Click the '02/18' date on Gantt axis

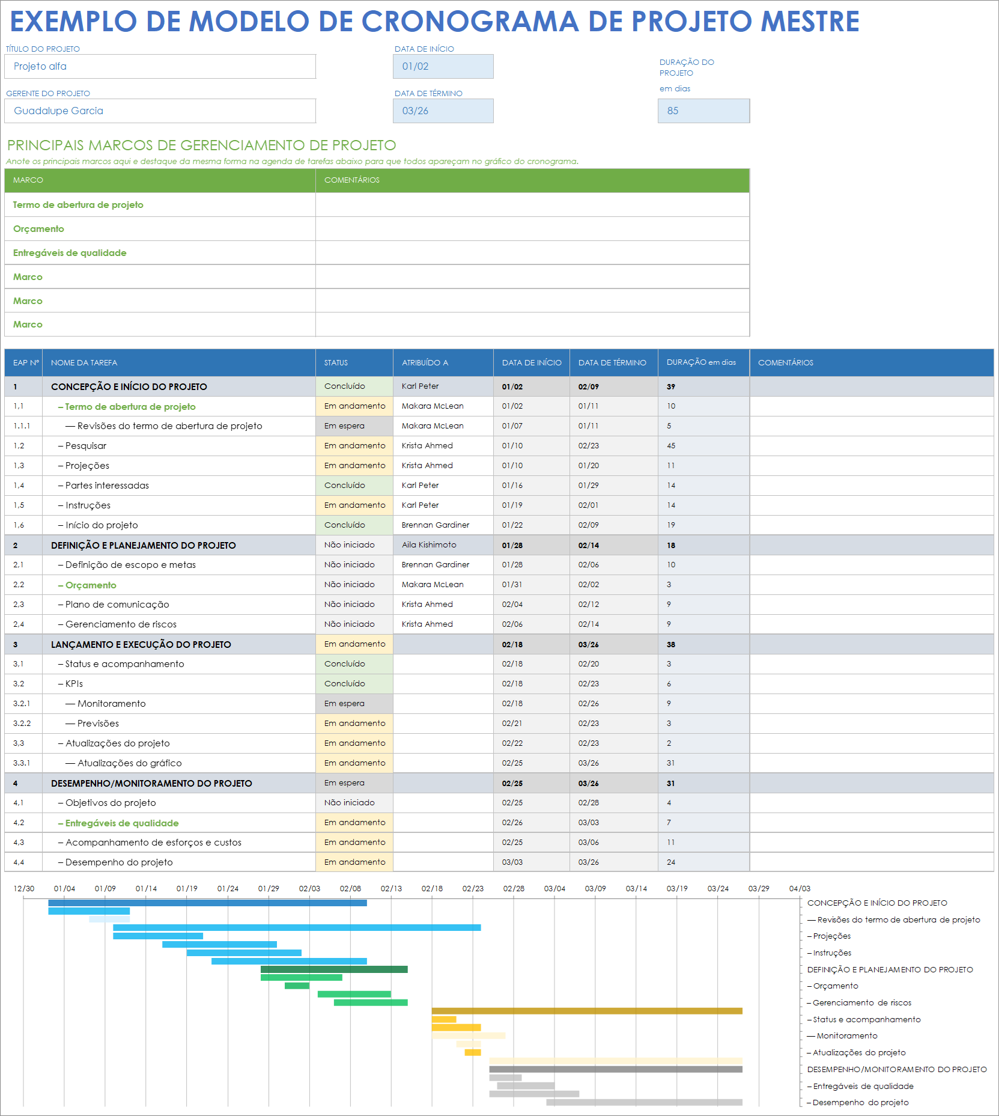(432, 889)
